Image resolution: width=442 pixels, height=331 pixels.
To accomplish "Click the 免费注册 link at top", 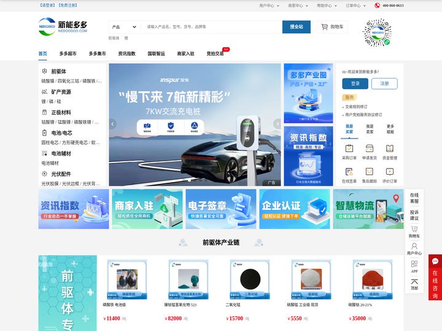I will [68, 5].
